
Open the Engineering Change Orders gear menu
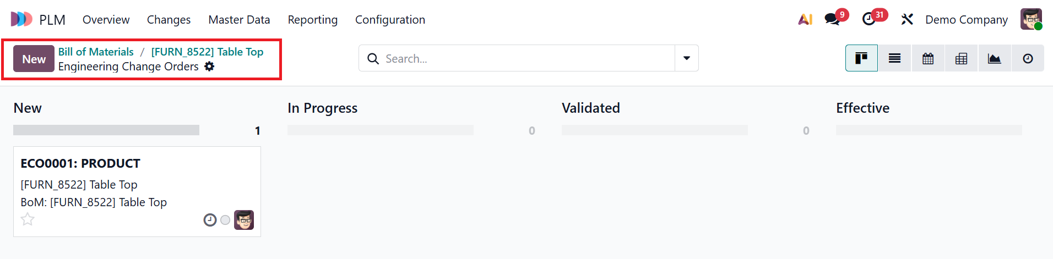(x=209, y=67)
